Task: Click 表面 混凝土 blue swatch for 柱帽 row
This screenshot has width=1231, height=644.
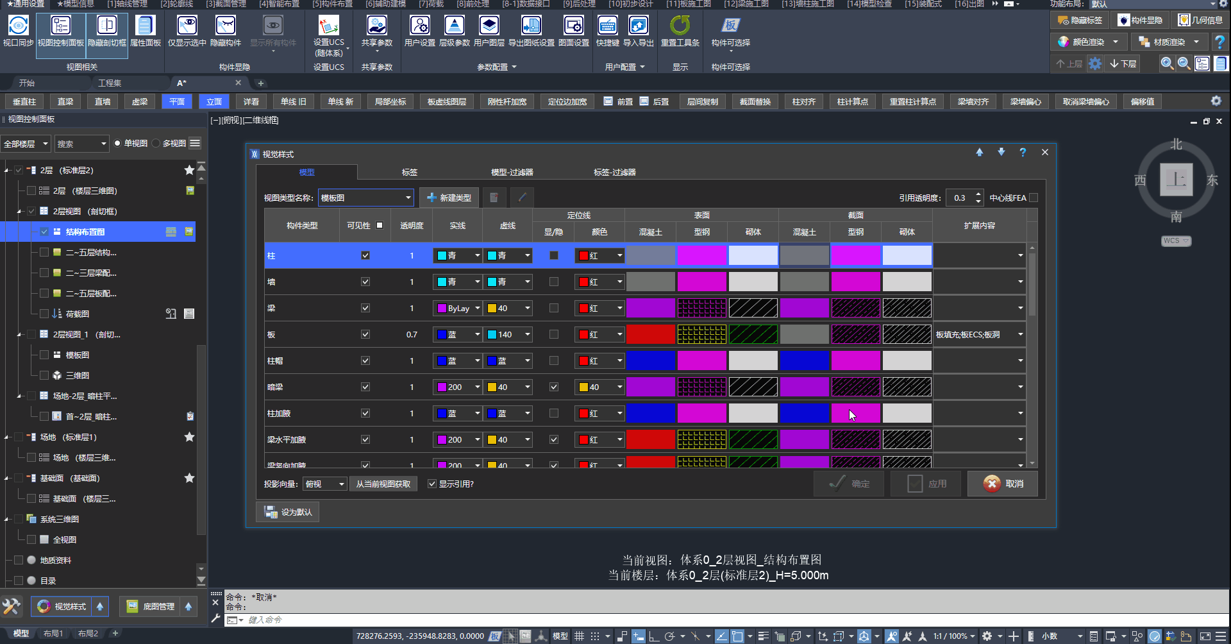Action: click(x=651, y=360)
